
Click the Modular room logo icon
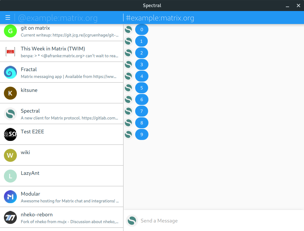coord(10,197)
